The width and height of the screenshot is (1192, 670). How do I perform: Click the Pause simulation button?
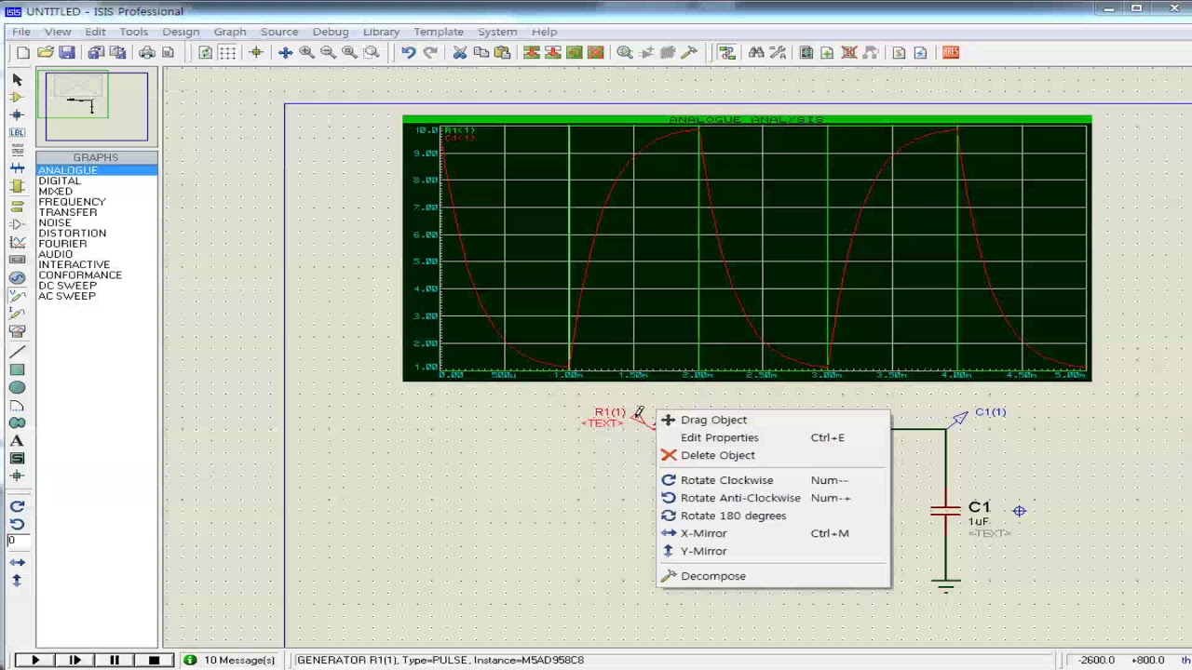click(x=114, y=660)
